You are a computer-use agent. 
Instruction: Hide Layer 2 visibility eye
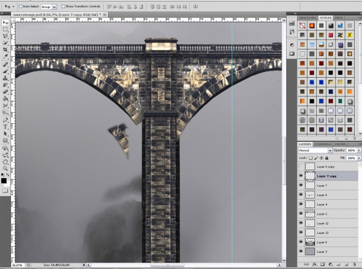pos(301,214)
